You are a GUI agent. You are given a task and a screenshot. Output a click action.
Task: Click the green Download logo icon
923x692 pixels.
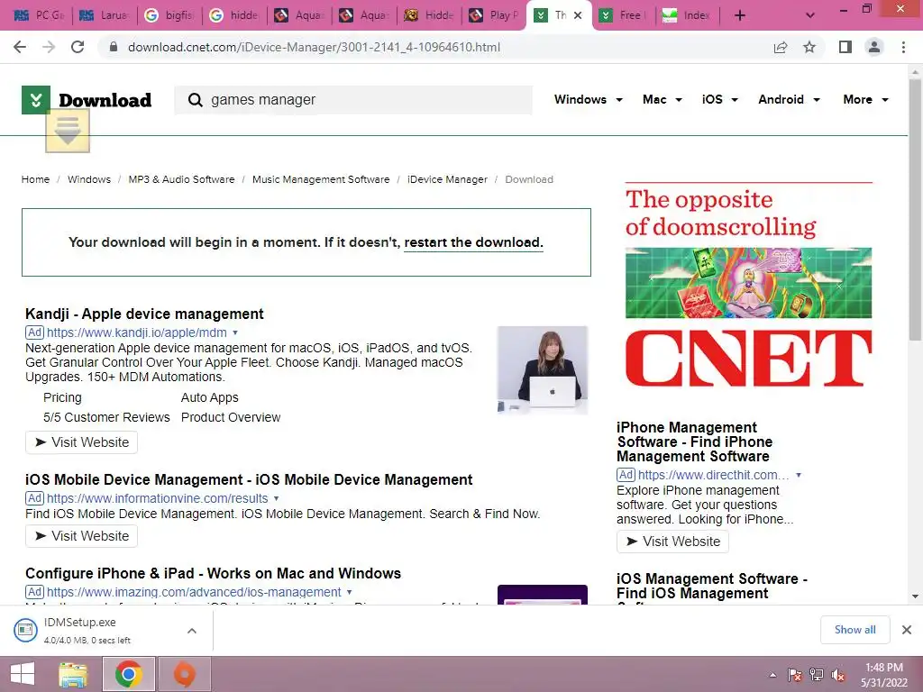[36, 99]
